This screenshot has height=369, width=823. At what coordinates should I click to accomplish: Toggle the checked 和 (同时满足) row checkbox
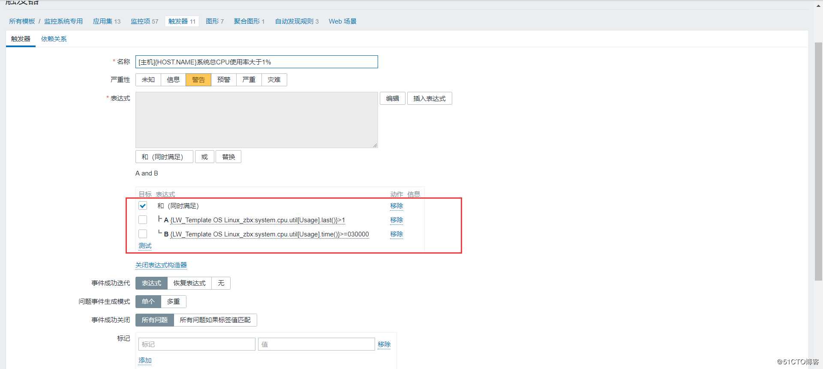[143, 206]
